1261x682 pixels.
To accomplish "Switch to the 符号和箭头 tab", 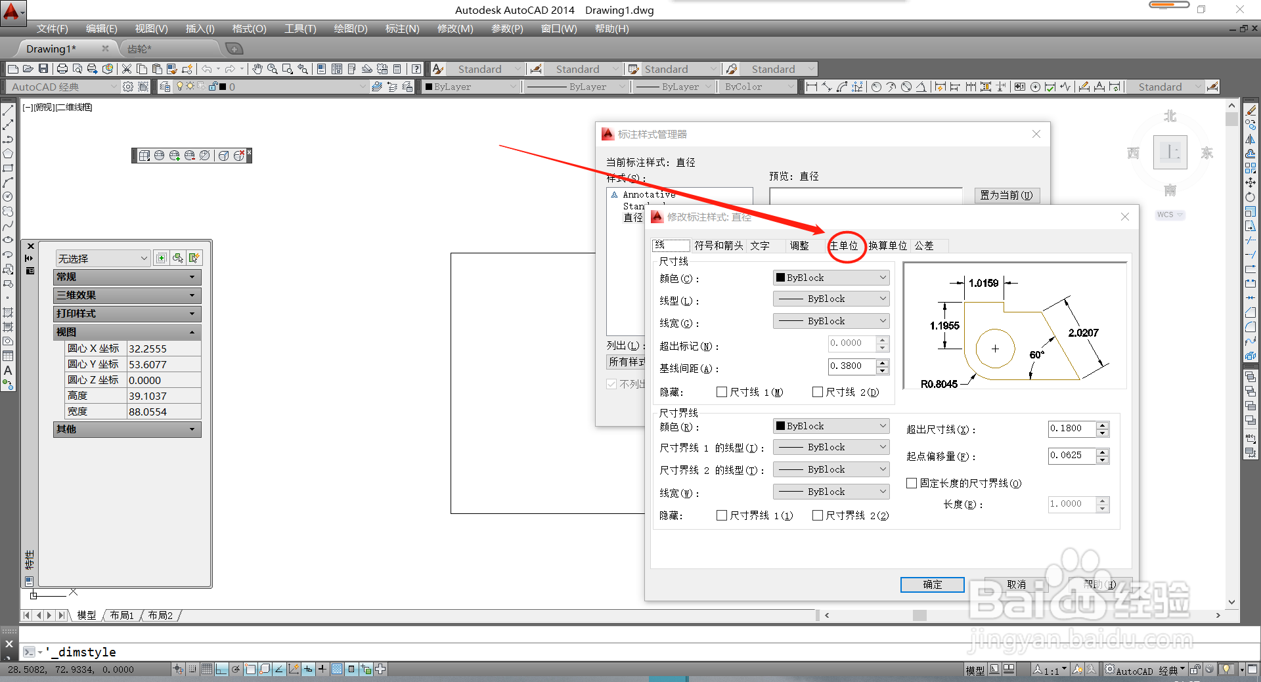I will [719, 245].
